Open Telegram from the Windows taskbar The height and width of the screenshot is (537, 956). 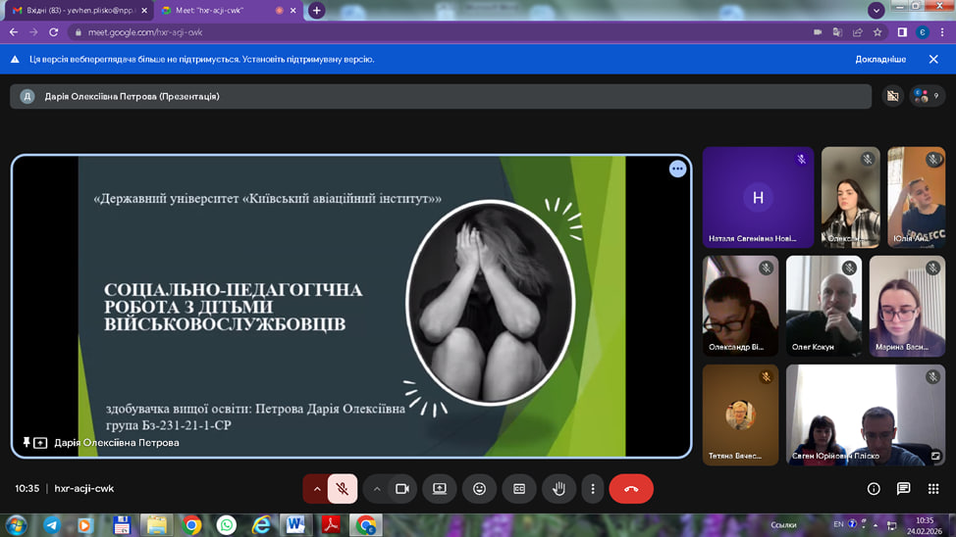(51, 525)
